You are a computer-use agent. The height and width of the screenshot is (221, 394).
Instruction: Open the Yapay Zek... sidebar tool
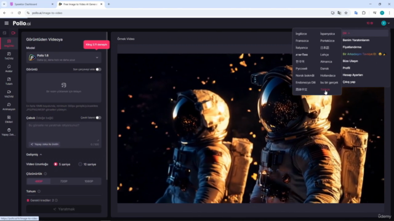9,132
